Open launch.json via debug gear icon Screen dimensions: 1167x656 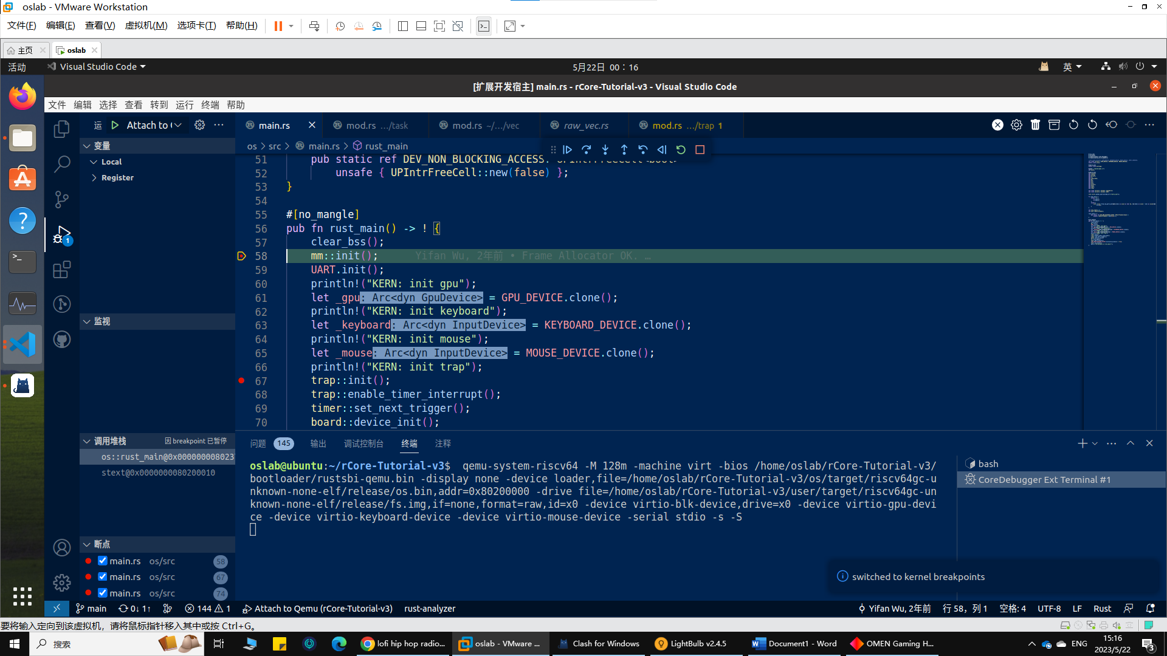click(x=199, y=125)
